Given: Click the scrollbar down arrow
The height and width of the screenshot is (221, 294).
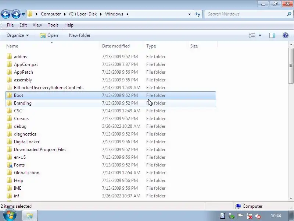Looking at the screenshot, I should pyautogui.click(x=291, y=199).
